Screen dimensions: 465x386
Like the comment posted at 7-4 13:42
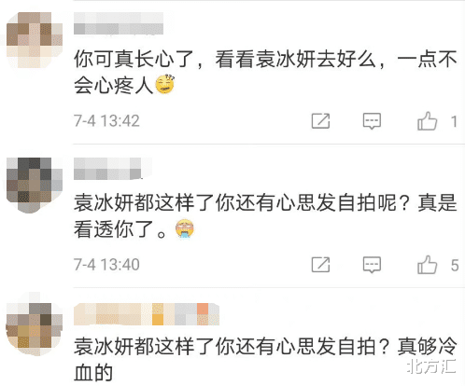[x=427, y=121]
